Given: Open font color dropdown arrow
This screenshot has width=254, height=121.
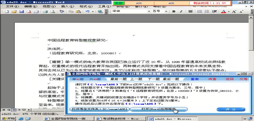Looking at the screenshot, I should point(229,11).
